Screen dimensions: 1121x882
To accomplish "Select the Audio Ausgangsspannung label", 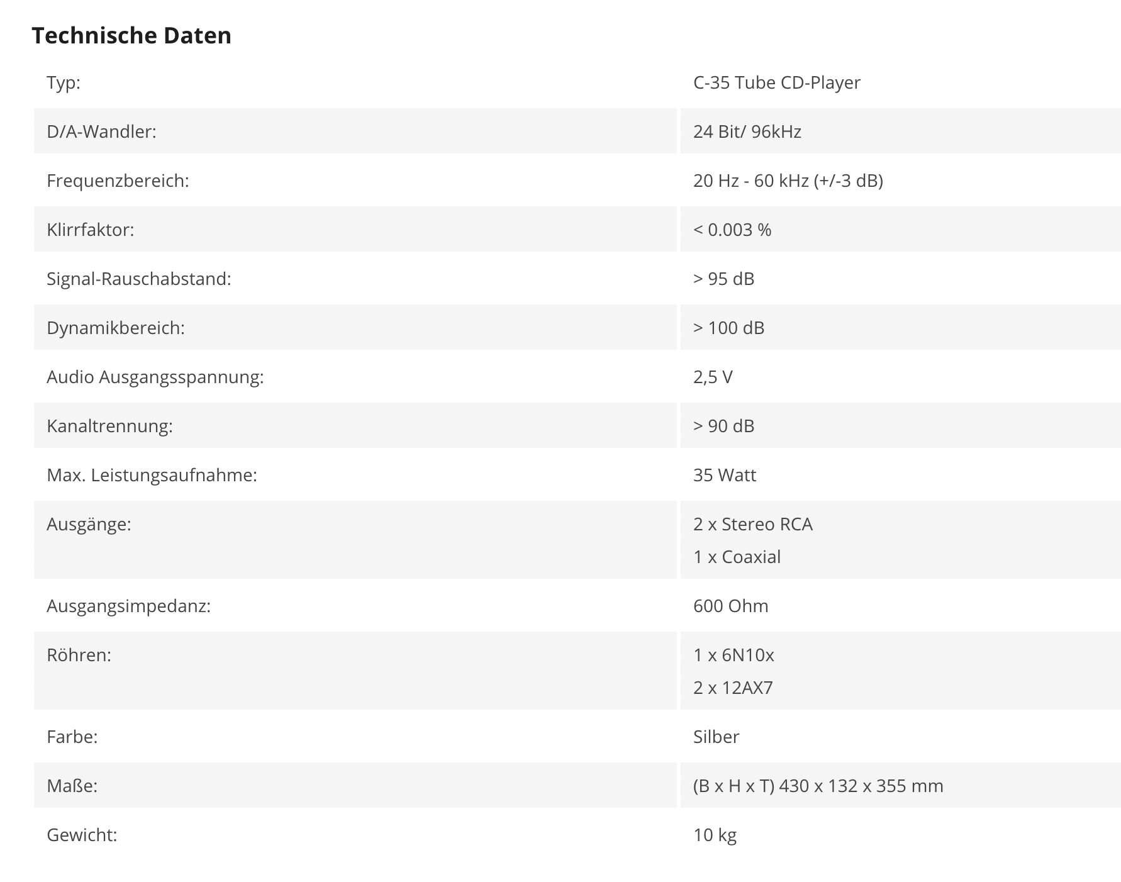I will 155,377.
